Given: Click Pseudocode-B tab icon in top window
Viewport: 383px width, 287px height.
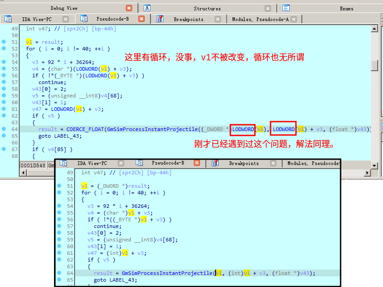Looking at the screenshot, I should (x=84, y=19).
